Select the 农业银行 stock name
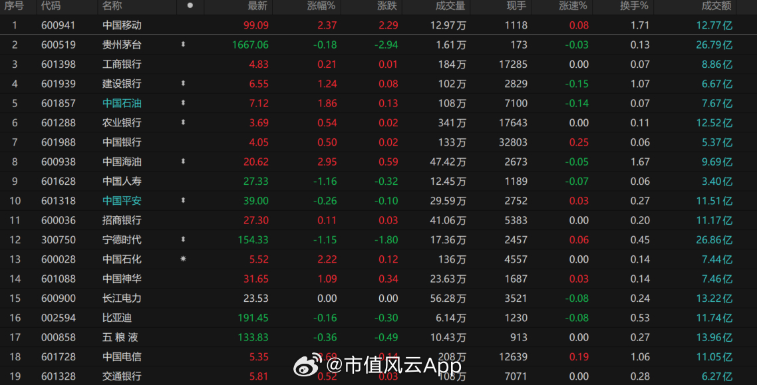This screenshot has height=385, width=757. pos(122,122)
